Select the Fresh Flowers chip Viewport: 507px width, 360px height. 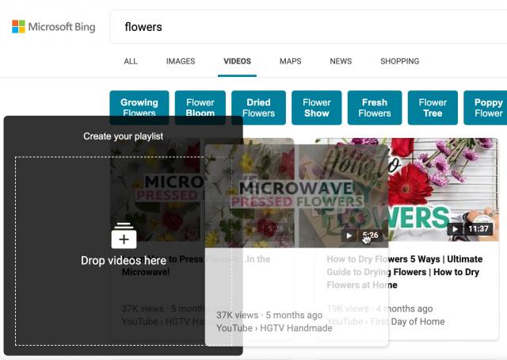click(375, 108)
